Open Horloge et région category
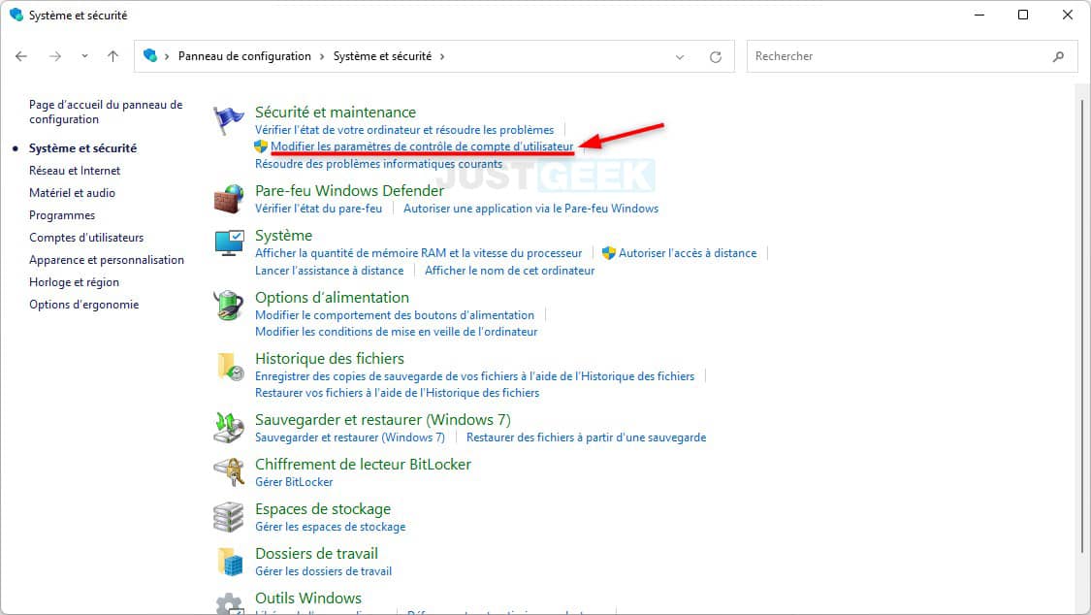The height and width of the screenshot is (615, 1091). pyautogui.click(x=74, y=281)
